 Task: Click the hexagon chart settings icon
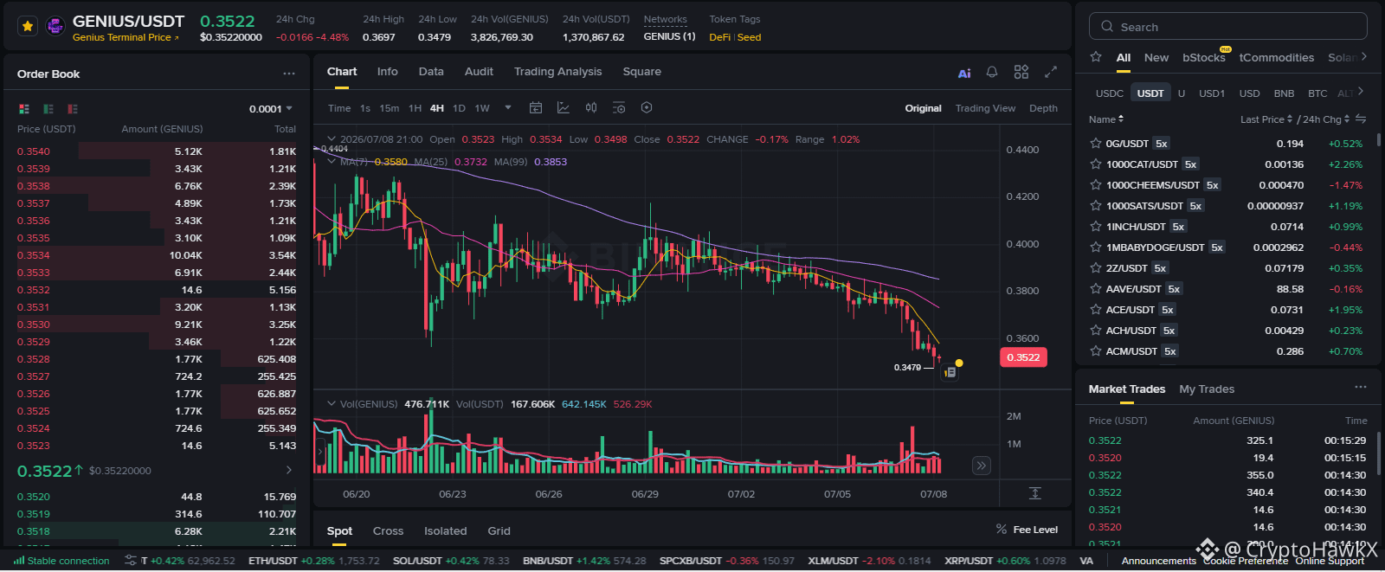point(647,108)
